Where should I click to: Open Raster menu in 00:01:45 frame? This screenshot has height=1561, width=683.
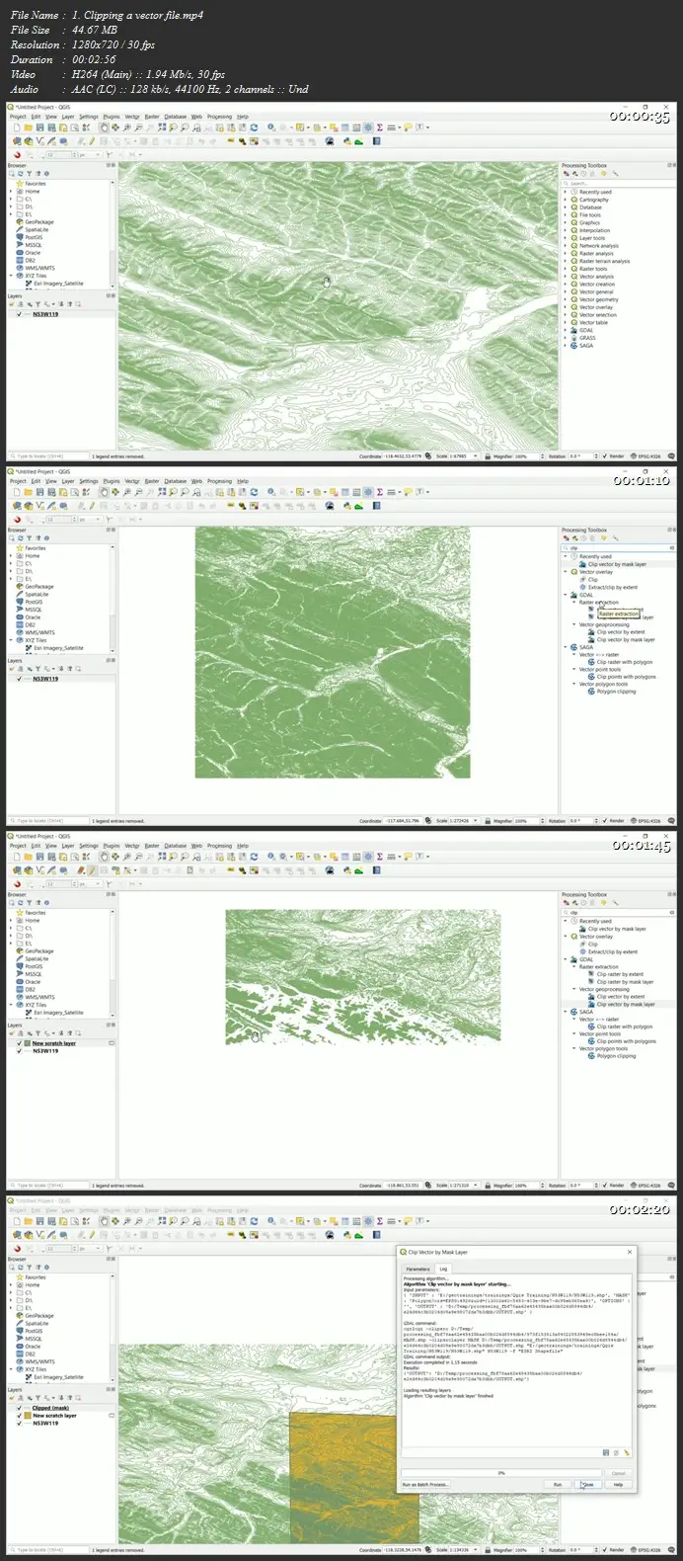pyautogui.click(x=152, y=846)
